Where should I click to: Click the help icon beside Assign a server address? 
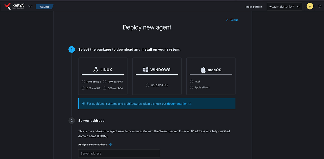[110, 145]
